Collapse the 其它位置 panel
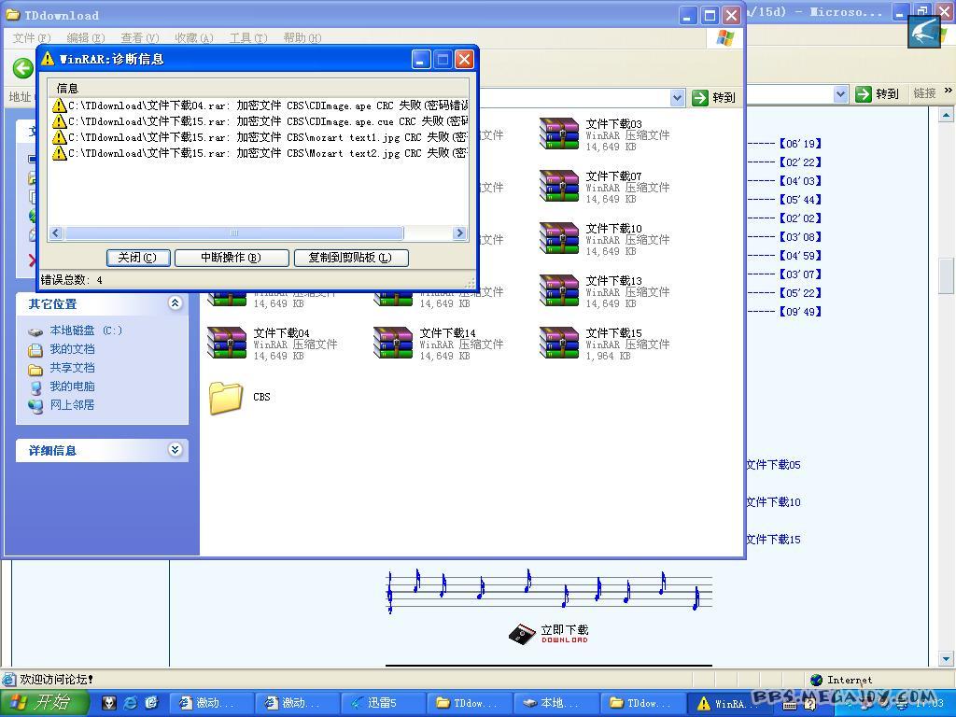This screenshot has height=717, width=956. pyautogui.click(x=175, y=303)
